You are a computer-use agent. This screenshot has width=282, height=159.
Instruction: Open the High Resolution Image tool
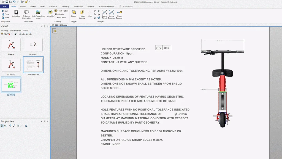click(38, 13)
